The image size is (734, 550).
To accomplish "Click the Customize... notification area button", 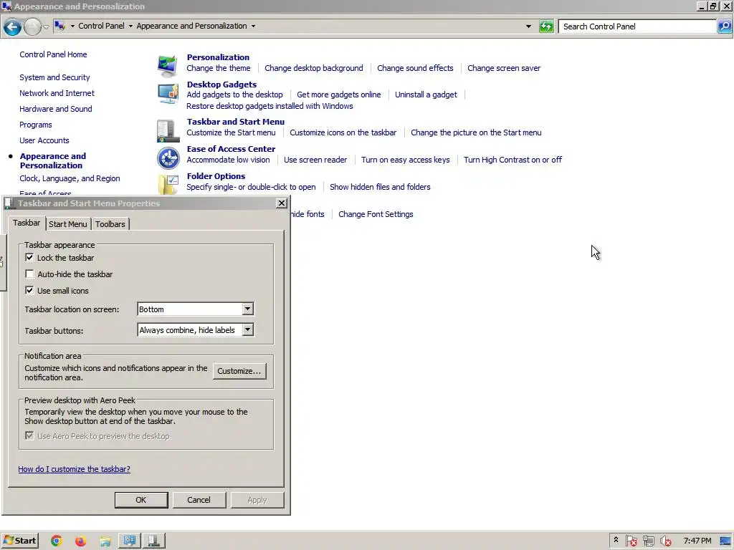I will coord(239,371).
